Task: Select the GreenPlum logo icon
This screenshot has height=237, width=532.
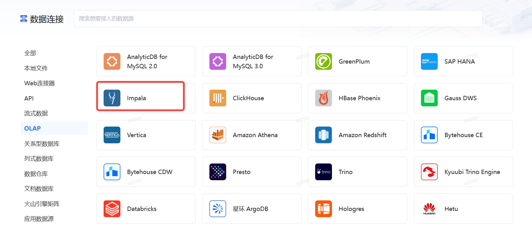Action: [324, 61]
